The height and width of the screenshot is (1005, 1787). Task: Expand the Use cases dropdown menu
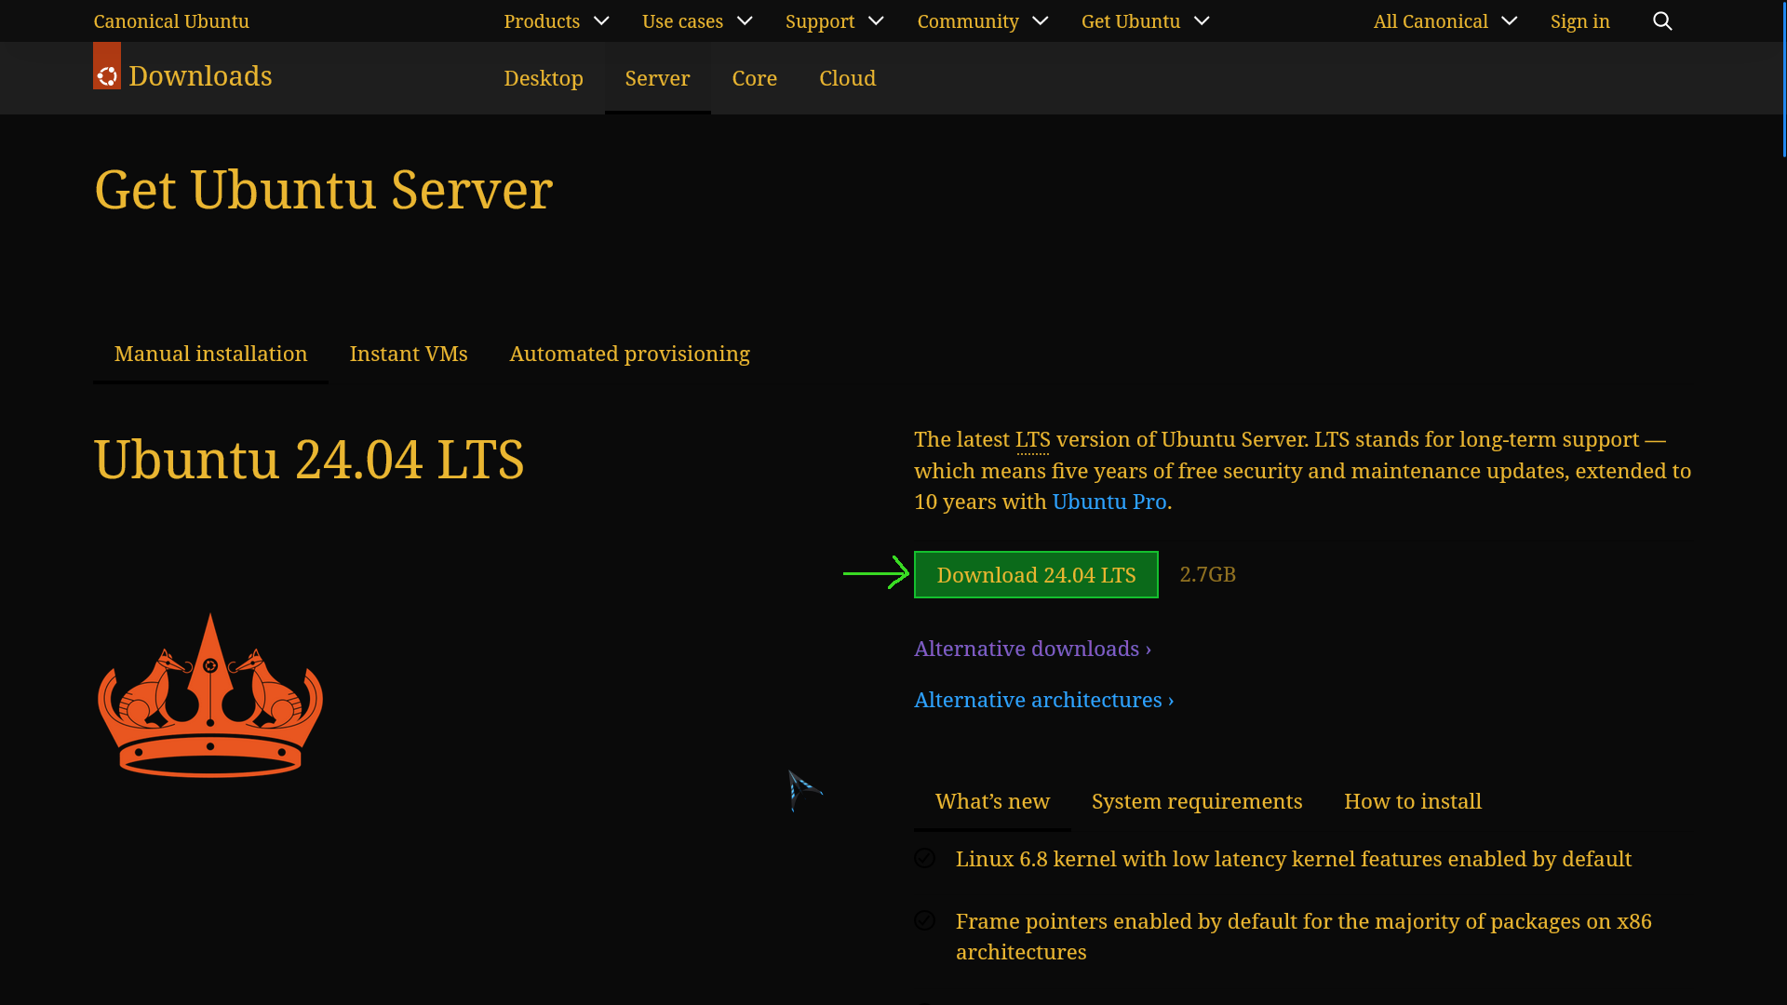pos(697,20)
